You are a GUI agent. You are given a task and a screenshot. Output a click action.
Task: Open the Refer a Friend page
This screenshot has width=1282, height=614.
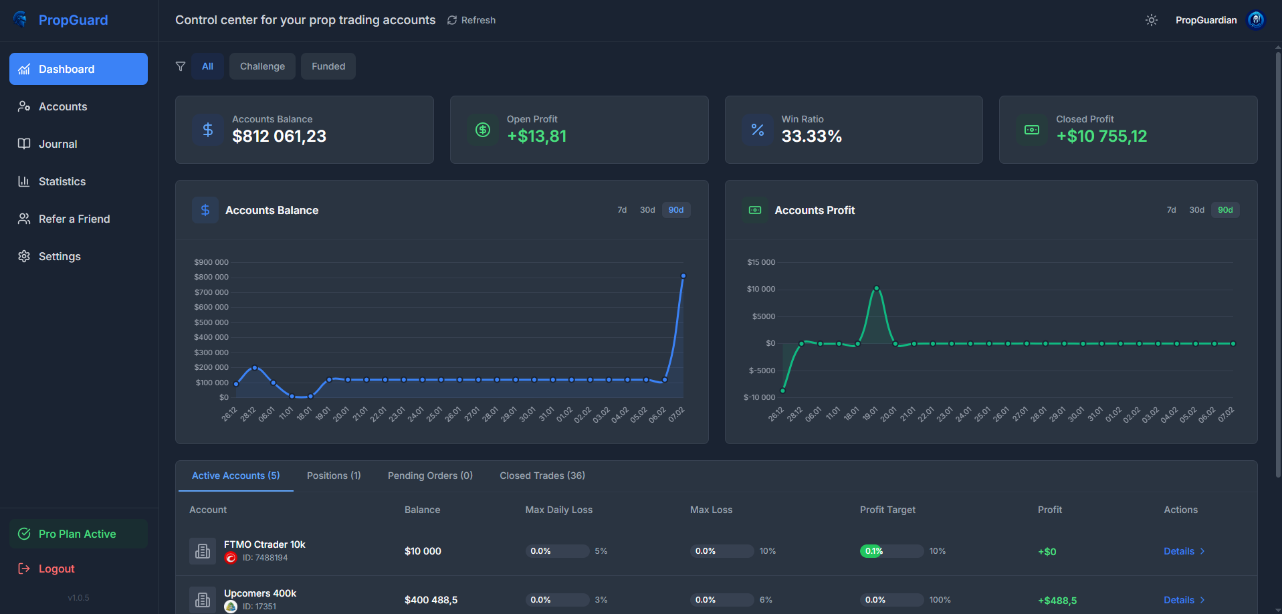[74, 219]
